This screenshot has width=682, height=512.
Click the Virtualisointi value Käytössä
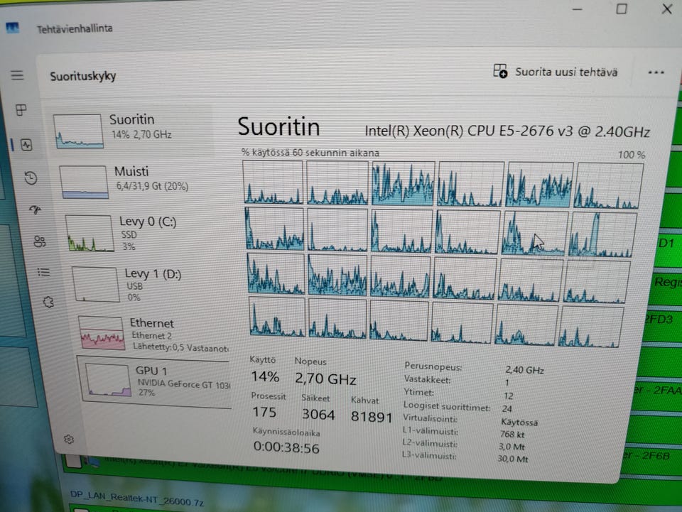coord(519,422)
